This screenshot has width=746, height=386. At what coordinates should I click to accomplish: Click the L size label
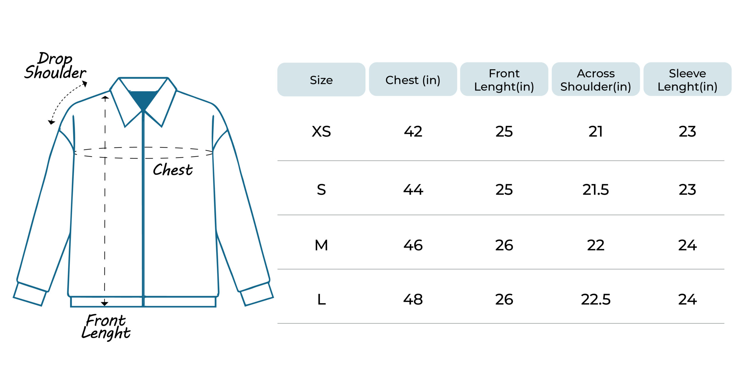point(321,299)
